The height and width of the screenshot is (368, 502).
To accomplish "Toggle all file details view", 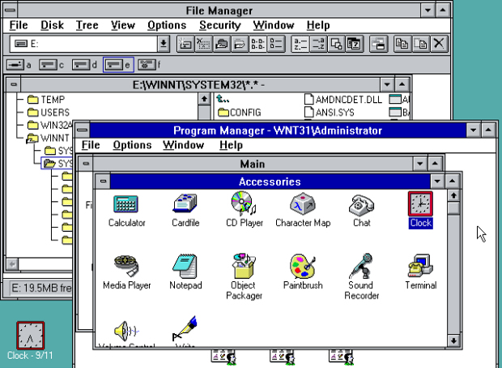I will pos(276,44).
